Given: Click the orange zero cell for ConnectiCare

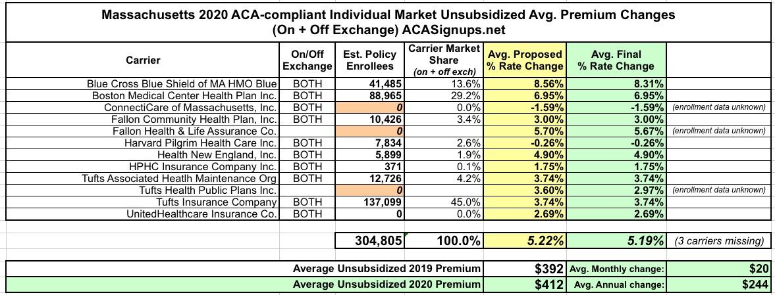Looking at the screenshot, I should [369, 107].
